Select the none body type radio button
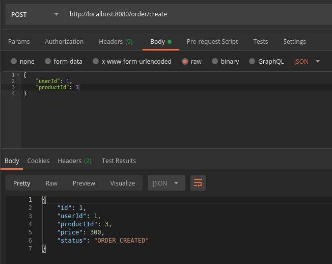The height and width of the screenshot is (264, 332). (14, 61)
